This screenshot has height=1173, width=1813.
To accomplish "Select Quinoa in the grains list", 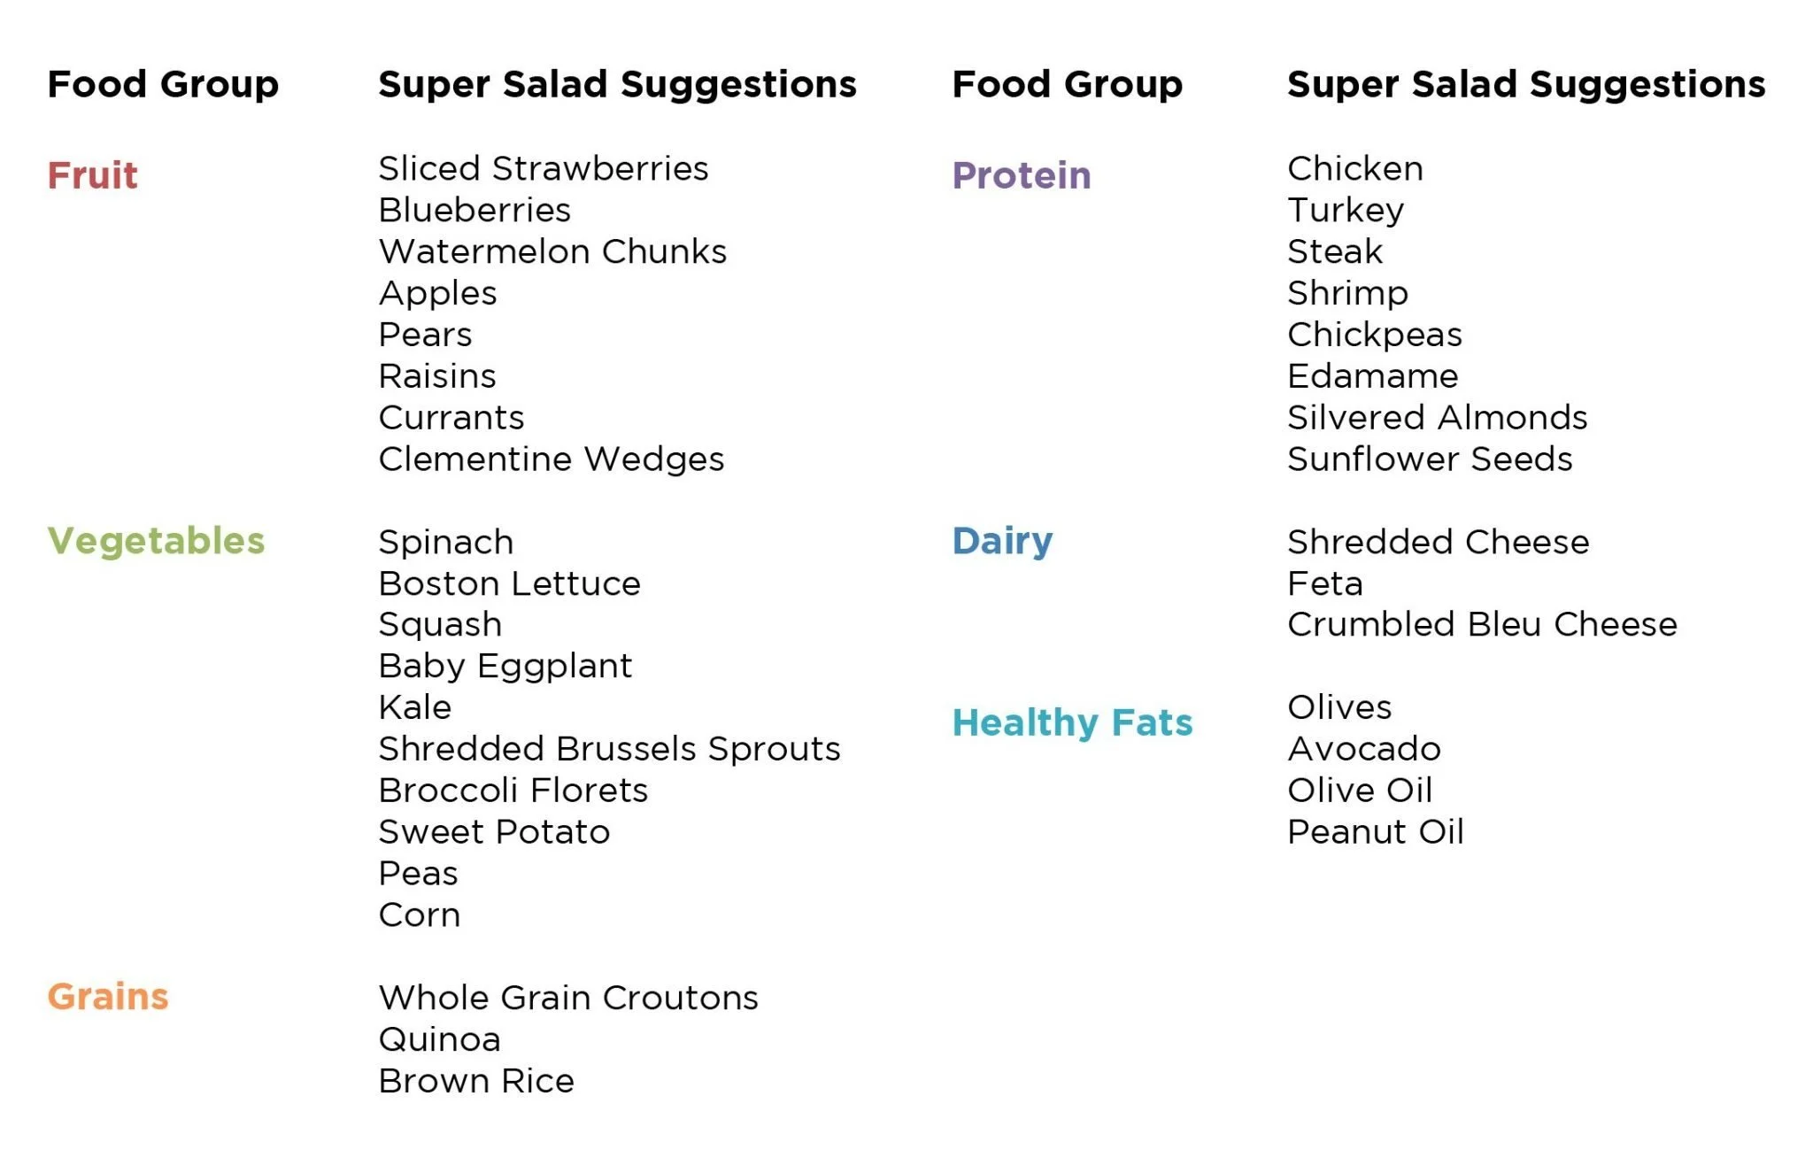I will point(440,1039).
